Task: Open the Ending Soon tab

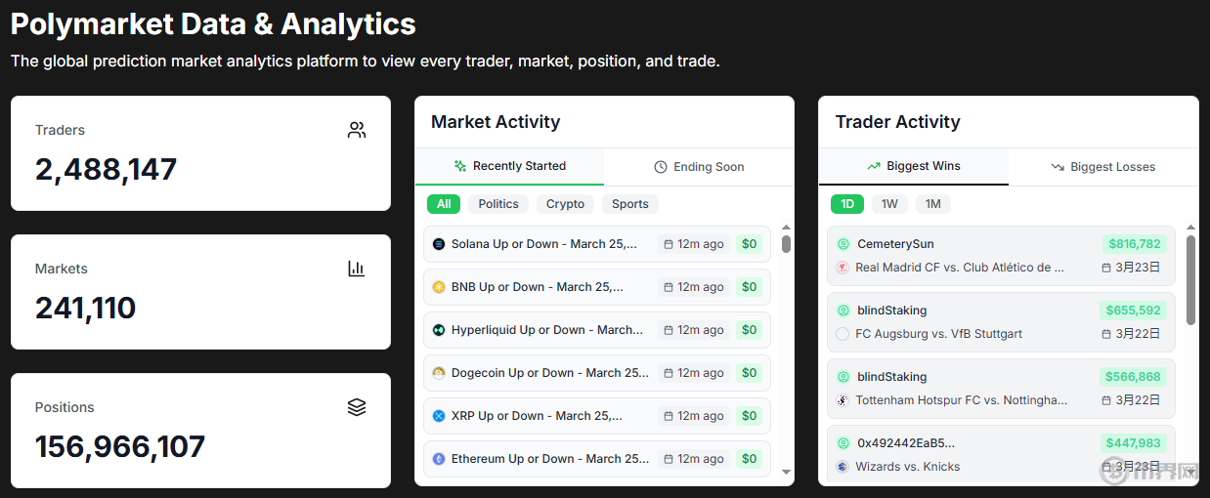Action: 699,167
